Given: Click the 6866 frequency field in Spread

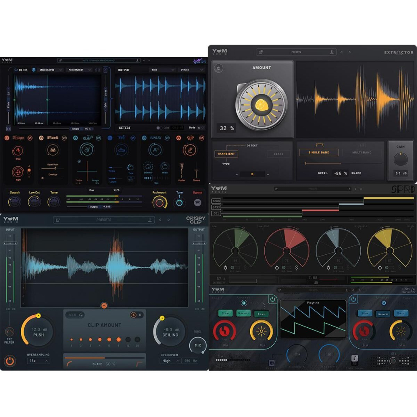Looking at the screenshot, I should tap(216, 201).
